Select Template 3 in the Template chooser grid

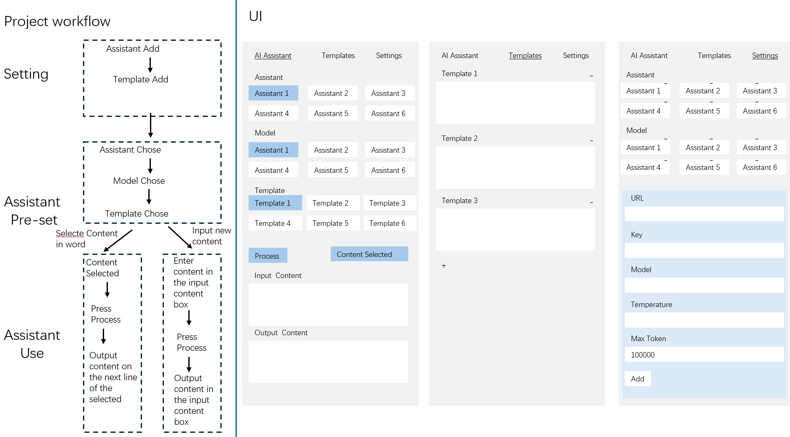point(390,203)
